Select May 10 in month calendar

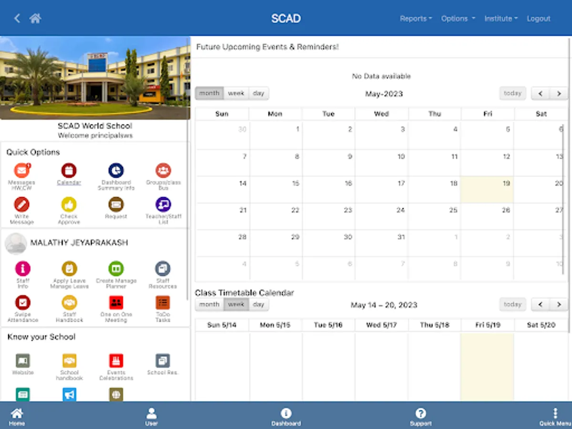381,163
